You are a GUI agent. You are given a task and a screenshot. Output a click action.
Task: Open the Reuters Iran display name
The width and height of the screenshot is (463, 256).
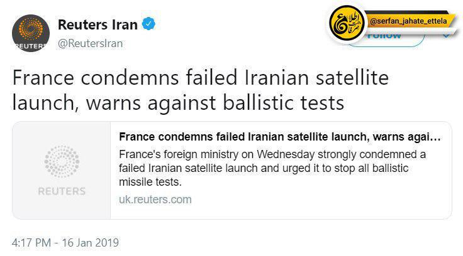[98, 24]
